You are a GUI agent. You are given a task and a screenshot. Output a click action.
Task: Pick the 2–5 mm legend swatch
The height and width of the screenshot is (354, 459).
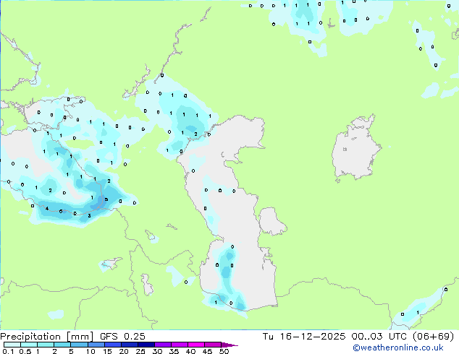[x=62, y=345]
